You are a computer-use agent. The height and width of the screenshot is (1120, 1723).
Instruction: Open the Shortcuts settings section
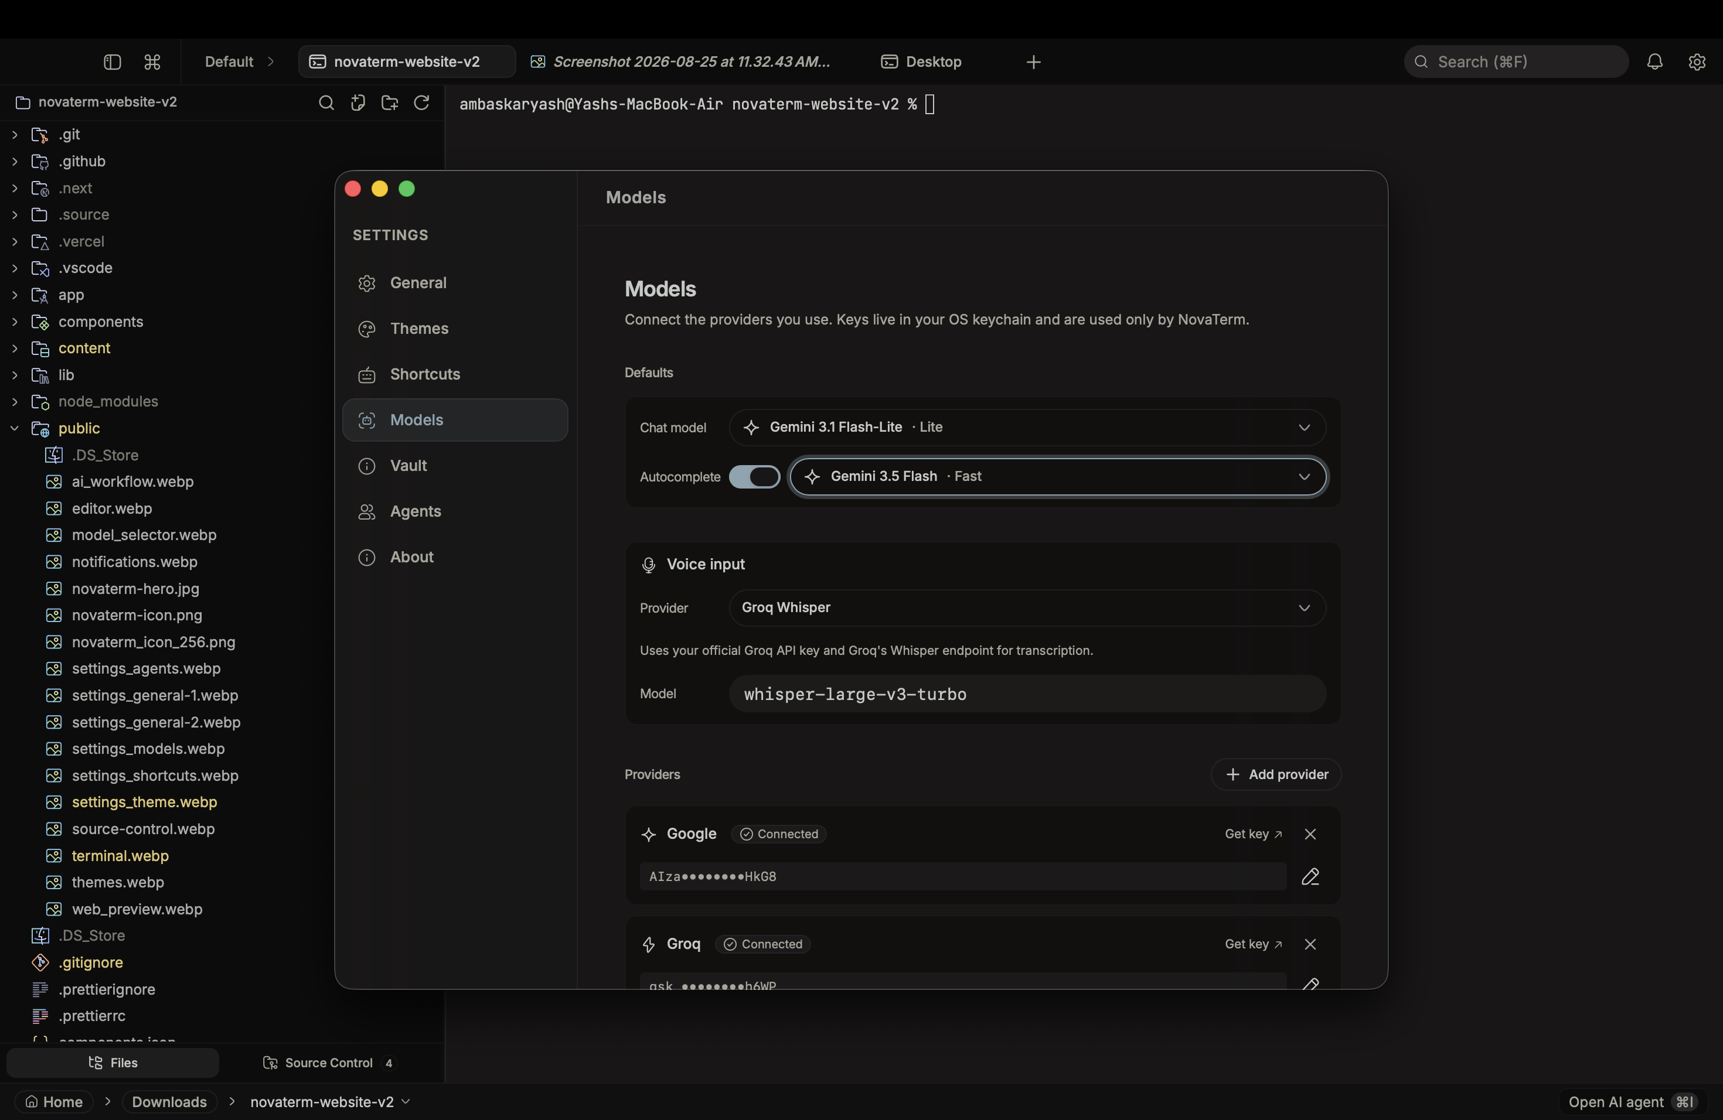point(455,374)
